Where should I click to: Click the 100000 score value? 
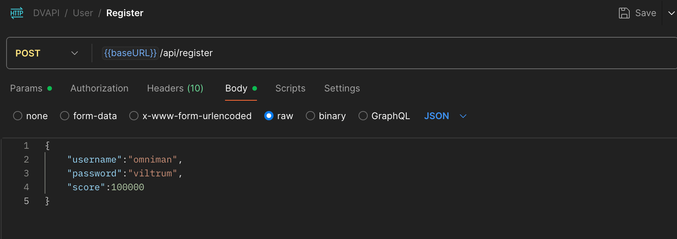pos(128,187)
